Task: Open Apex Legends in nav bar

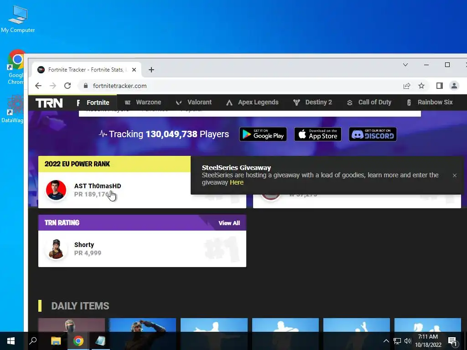Action: click(x=252, y=103)
